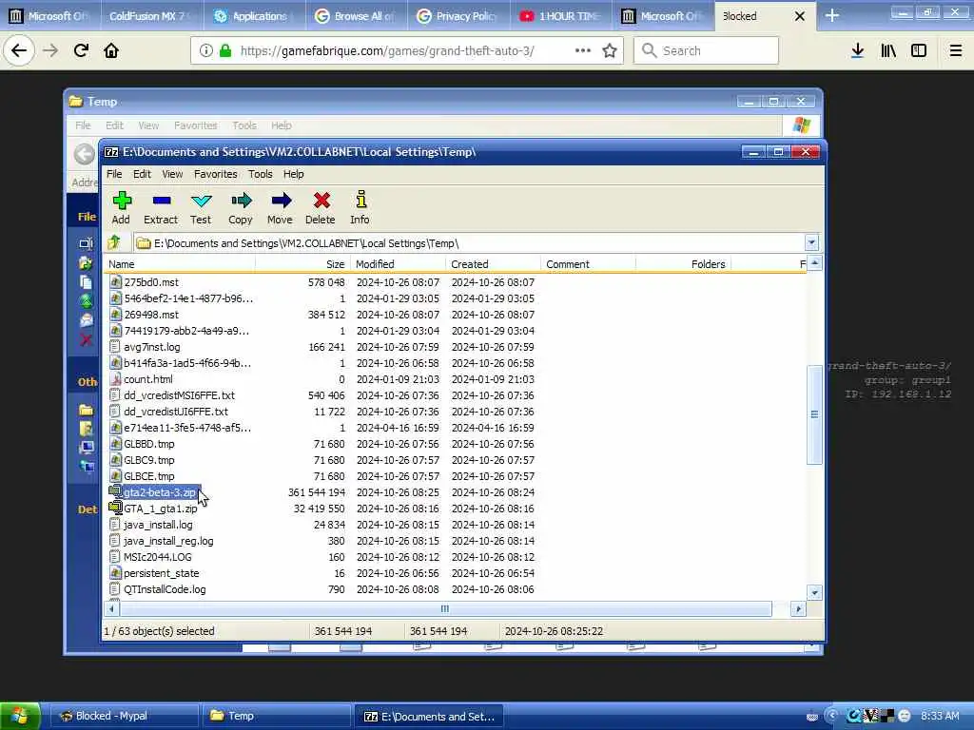Open the Edit menu in 7-Zip
The width and height of the screenshot is (974, 730).
(x=143, y=174)
